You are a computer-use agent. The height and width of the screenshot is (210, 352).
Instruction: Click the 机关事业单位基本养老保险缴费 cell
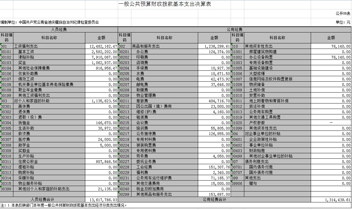pos(49,84)
